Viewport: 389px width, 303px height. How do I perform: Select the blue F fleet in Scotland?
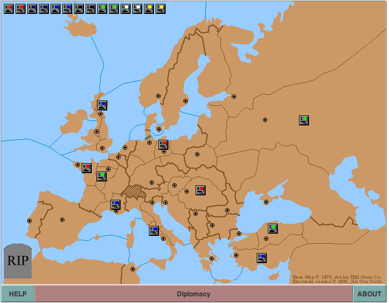(102, 105)
